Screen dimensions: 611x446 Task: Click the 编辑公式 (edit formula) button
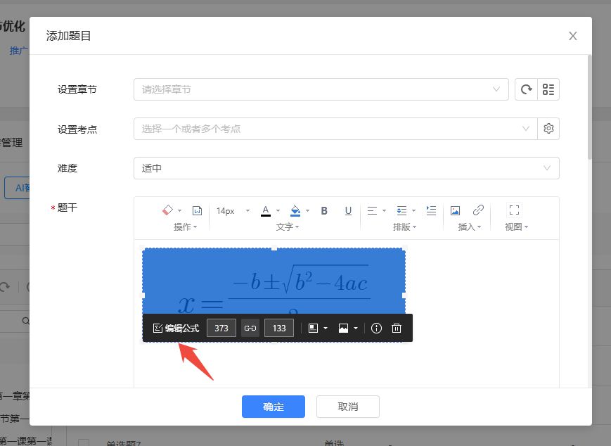tap(176, 329)
